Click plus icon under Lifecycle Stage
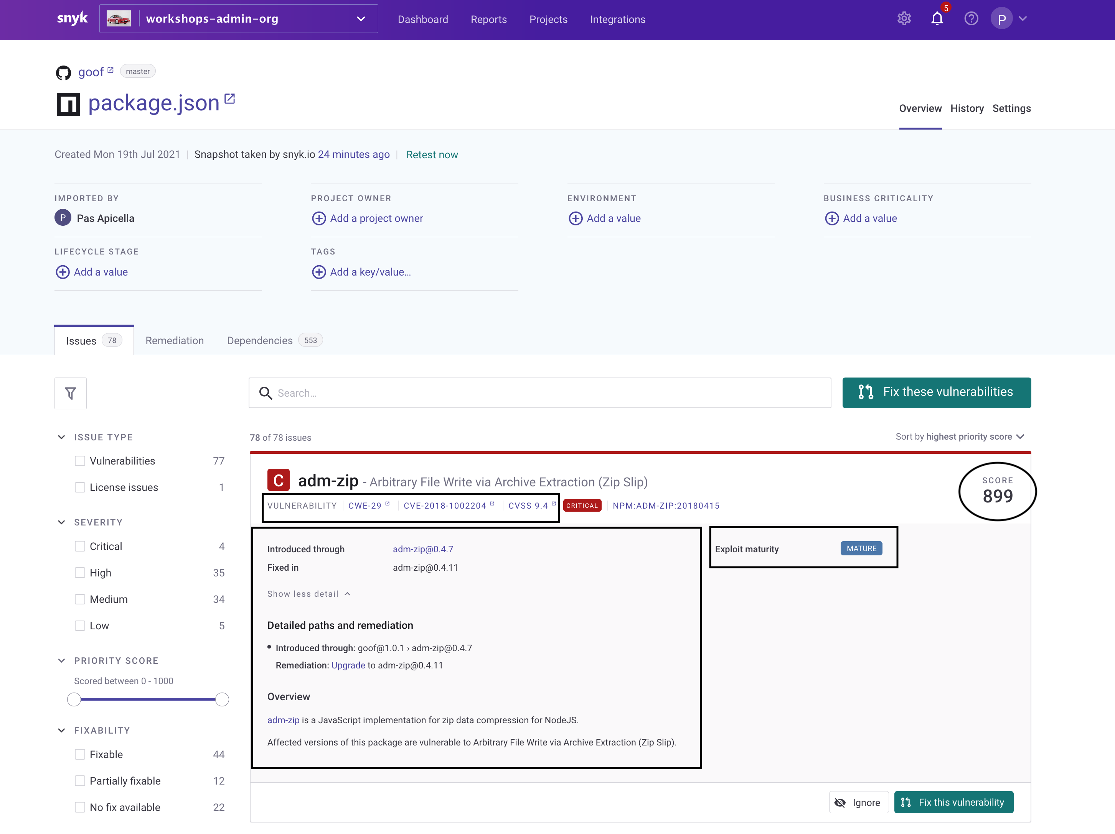This screenshot has height=834, width=1115. click(63, 272)
